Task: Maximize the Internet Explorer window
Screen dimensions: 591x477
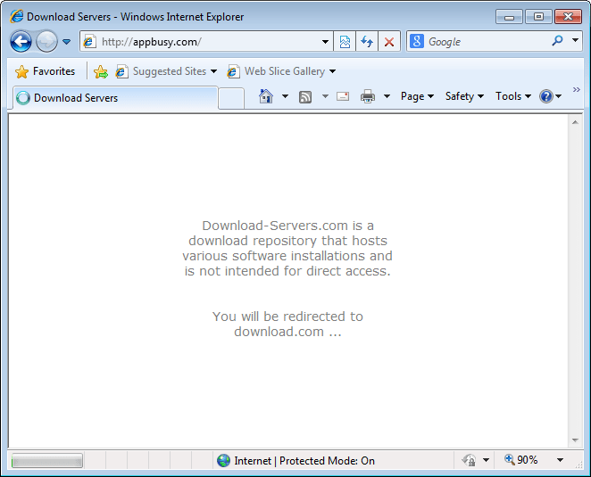Action: (538, 17)
